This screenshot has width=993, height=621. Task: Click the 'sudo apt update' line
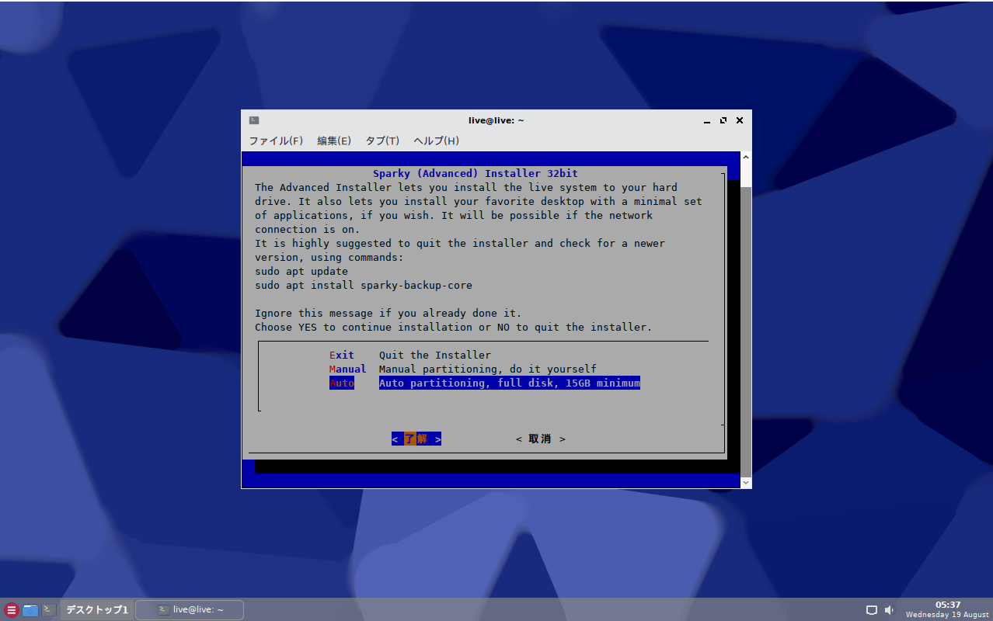tap(301, 272)
